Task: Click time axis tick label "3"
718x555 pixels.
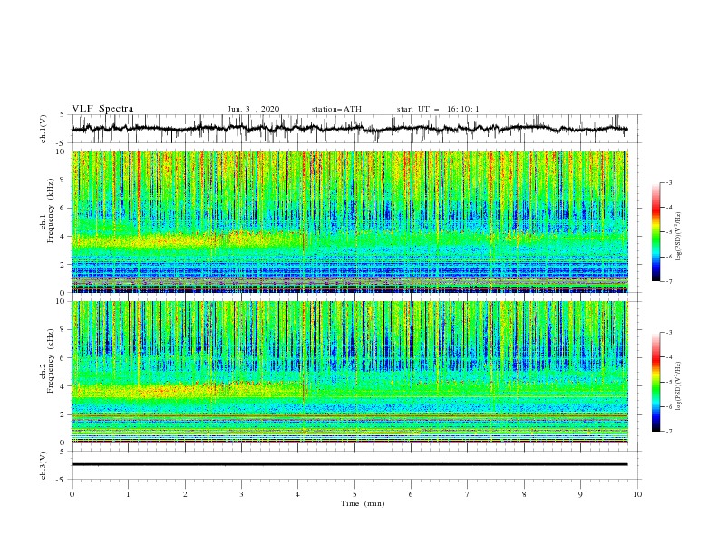Action: (x=241, y=494)
